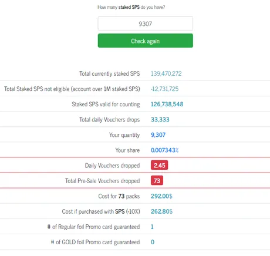The height and width of the screenshot is (256, 270).
Task: Click the 'Total Pre-Sale Vouchers dropped' label
Action: click(x=103, y=181)
